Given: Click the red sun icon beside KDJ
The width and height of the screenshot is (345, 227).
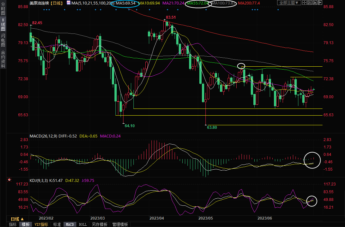Looking at the screenshot, I should (9, 180).
